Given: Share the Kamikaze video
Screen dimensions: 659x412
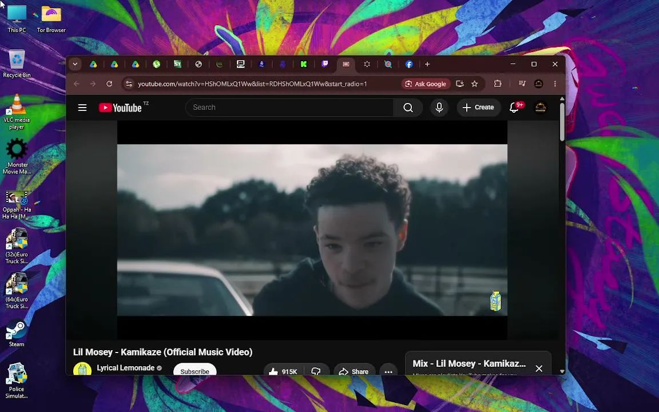Looking at the screenshot, I should [x=354, y=371].
